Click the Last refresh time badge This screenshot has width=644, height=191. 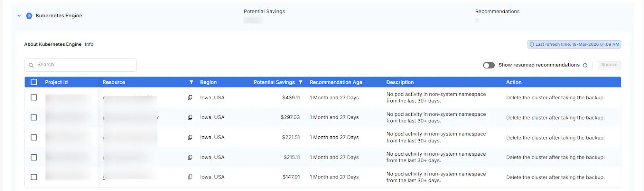(x=574, y=45)
